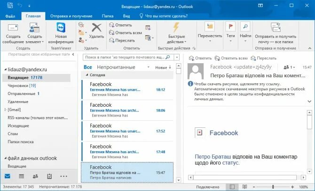Open the Find magnifier icon
This screenshot has height=191, width=315.
click(245, 26)
